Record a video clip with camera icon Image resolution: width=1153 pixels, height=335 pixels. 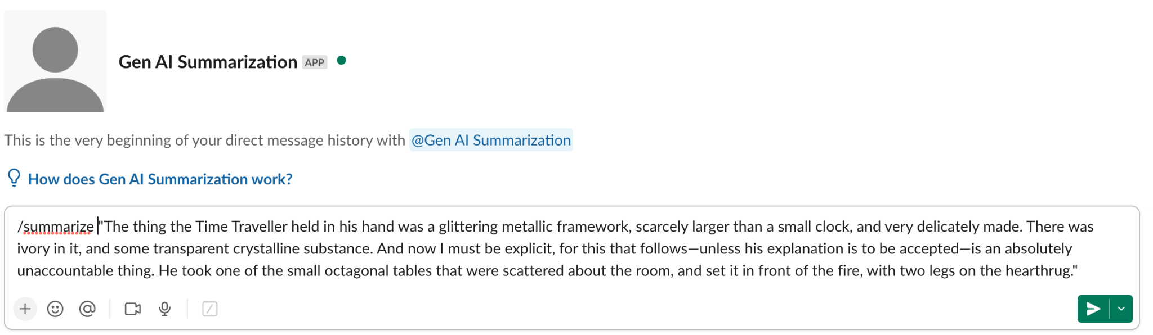[133, 309]
